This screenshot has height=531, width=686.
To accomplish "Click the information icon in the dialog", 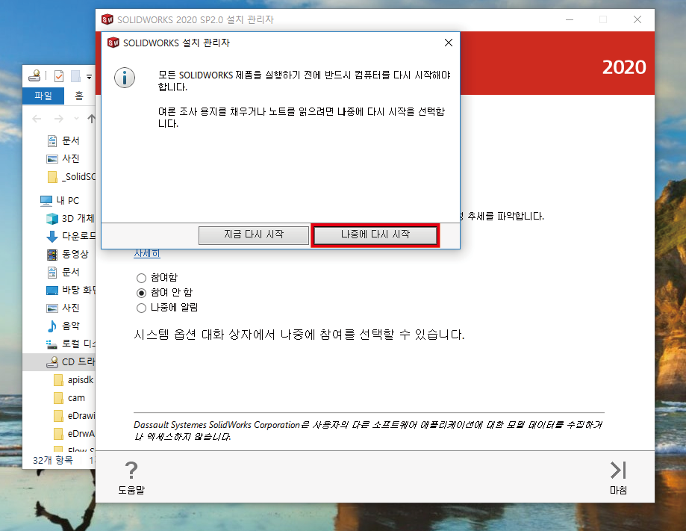I will (x=125, y=78).
